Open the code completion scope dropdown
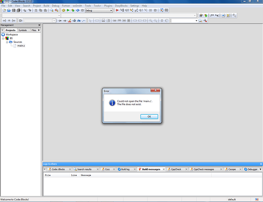263x202 pixels. [x=32, y=15]
